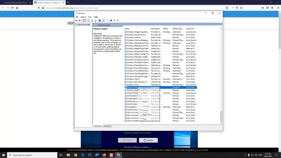Reload the page in Firefox
This screenshot has width=281, height=158.
(x=12, y=8)
